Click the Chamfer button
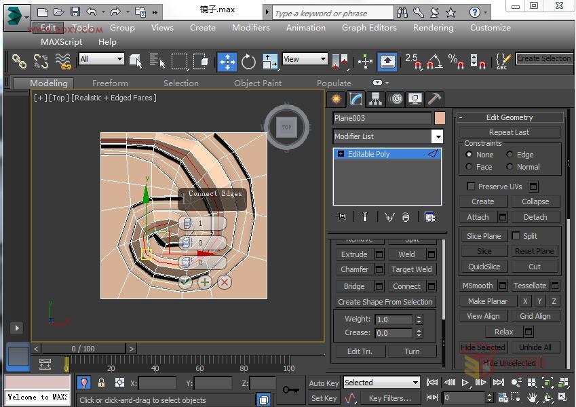 pos(353,269)
